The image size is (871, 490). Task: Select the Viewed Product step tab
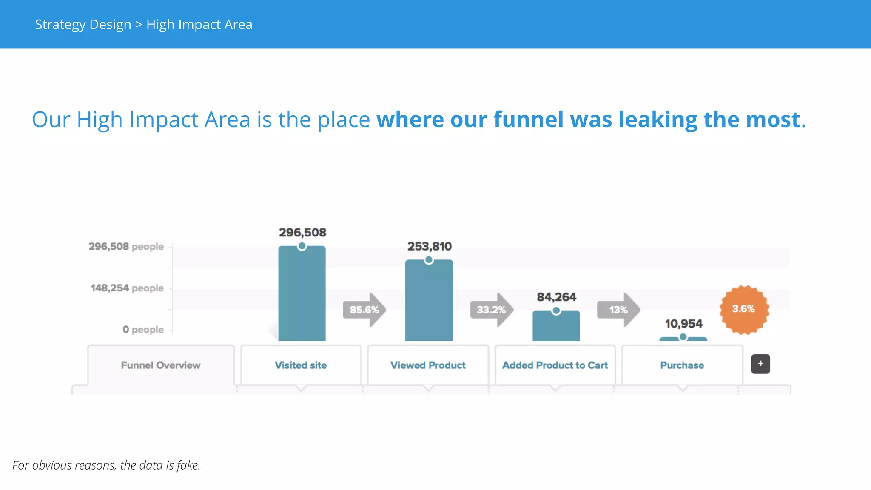pos(428,365)
